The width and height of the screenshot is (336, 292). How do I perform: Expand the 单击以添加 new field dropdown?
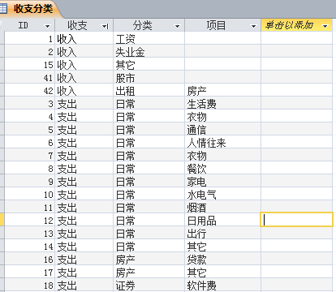tap(325, 26)
